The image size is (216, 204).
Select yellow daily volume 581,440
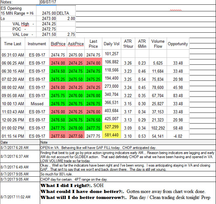[112, 135]
